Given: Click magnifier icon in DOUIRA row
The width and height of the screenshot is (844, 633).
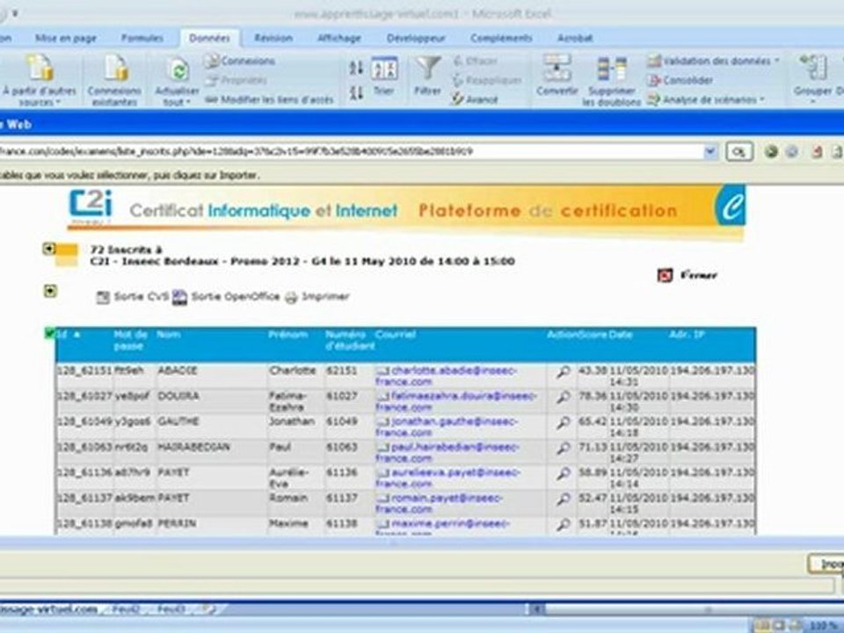Looking at the screenshot, I should click(563, 397).
